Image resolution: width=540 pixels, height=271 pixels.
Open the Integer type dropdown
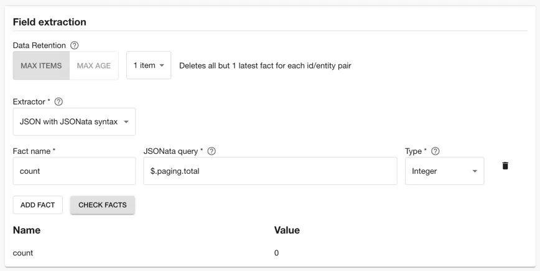(444, 171)
